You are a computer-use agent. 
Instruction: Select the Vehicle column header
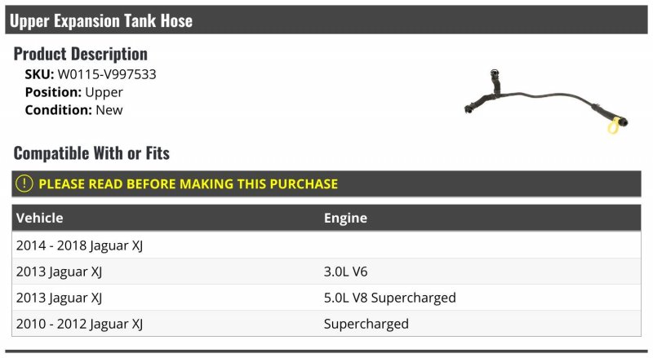pyautogui.click(x=39, y=218)
